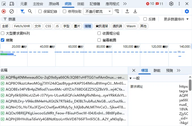Open the network search magnifier
192x126 pixels.
[x=30, y=11]
